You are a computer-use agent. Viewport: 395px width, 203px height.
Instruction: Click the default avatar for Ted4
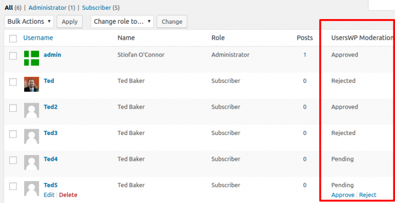pyautogui.click(x=31, y=162)
